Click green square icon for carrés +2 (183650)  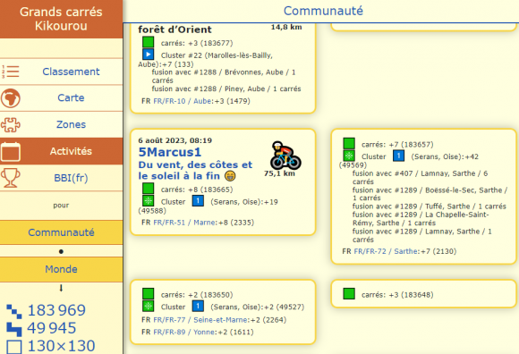click(x=148, y=293)
